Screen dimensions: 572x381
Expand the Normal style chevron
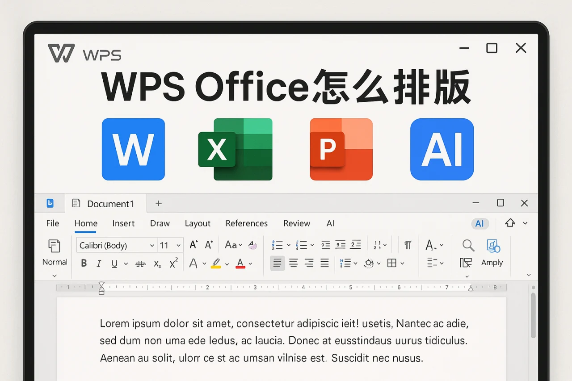(55, 275)
